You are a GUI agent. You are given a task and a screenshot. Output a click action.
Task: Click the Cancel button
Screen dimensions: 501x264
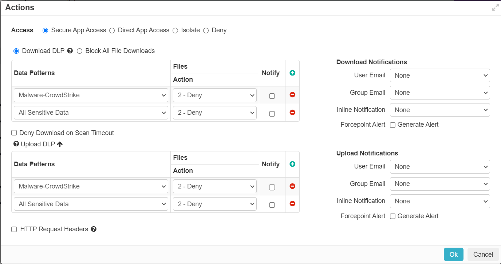(483, 255)
